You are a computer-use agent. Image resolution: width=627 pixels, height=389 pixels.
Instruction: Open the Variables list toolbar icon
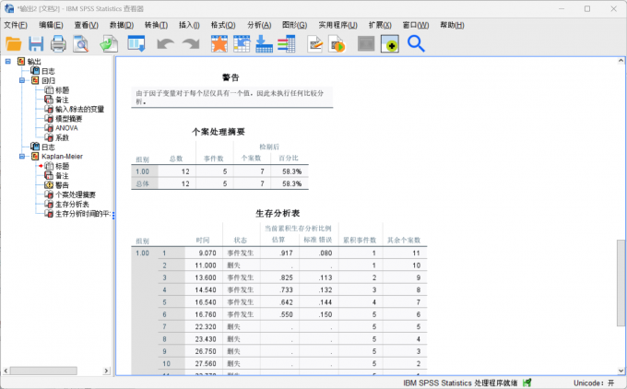287,43
